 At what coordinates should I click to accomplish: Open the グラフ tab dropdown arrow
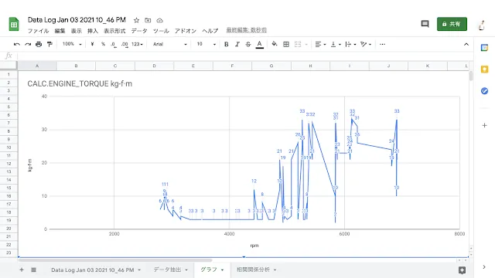coord(222,270)
